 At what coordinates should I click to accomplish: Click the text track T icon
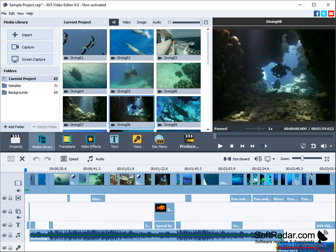pos(18,225)
